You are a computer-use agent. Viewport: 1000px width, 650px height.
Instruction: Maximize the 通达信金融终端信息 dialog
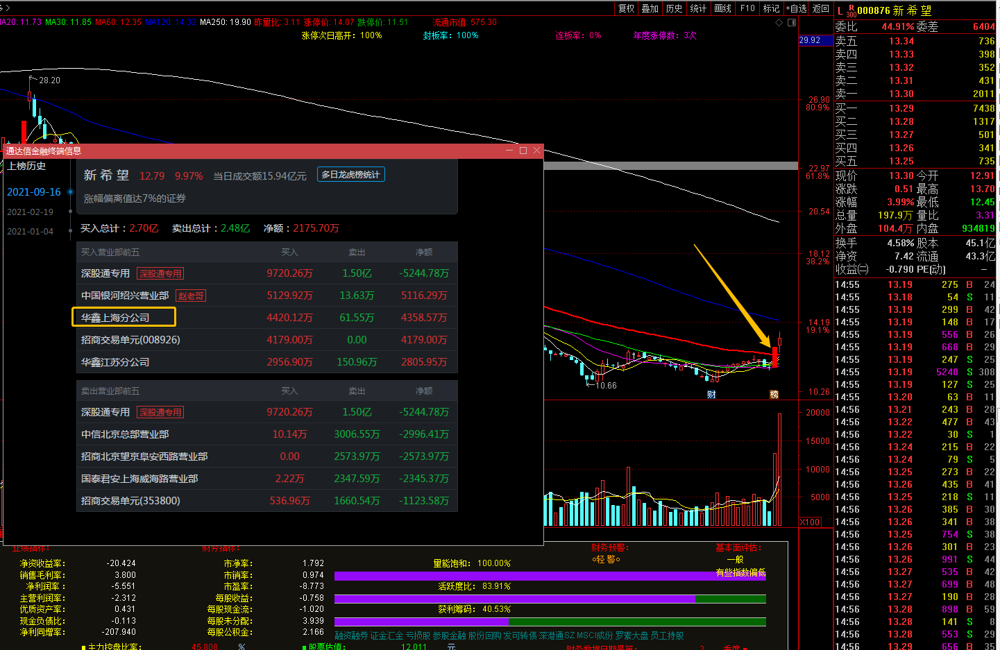(523, 151)
